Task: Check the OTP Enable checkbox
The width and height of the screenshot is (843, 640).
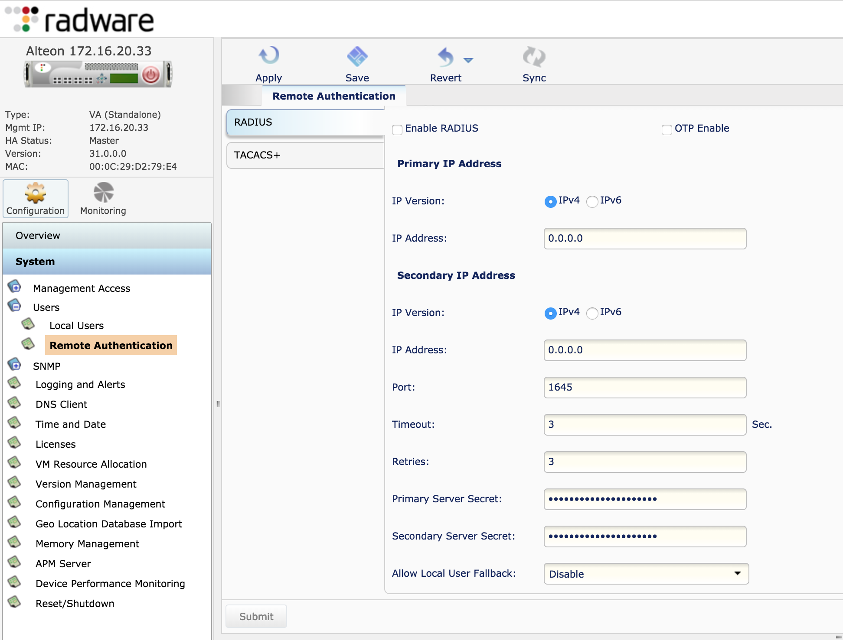Action: click(667, 129)
